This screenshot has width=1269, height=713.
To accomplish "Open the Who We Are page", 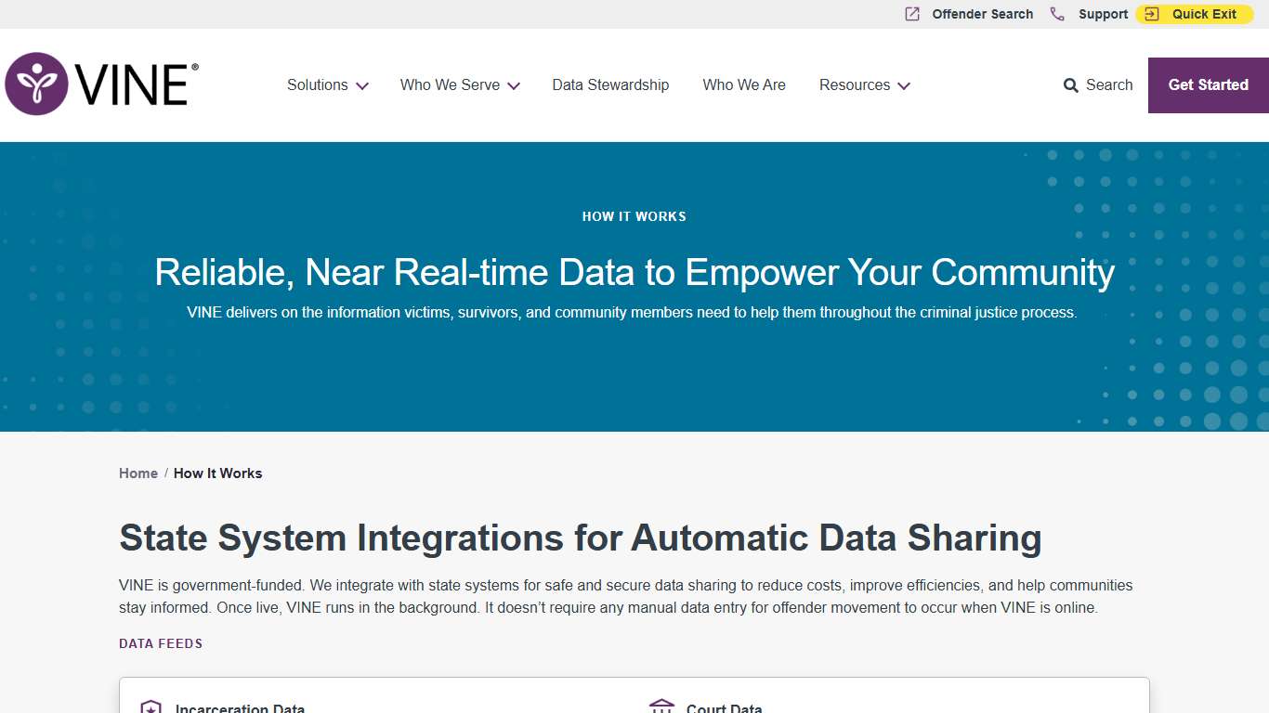I will 744,84.
